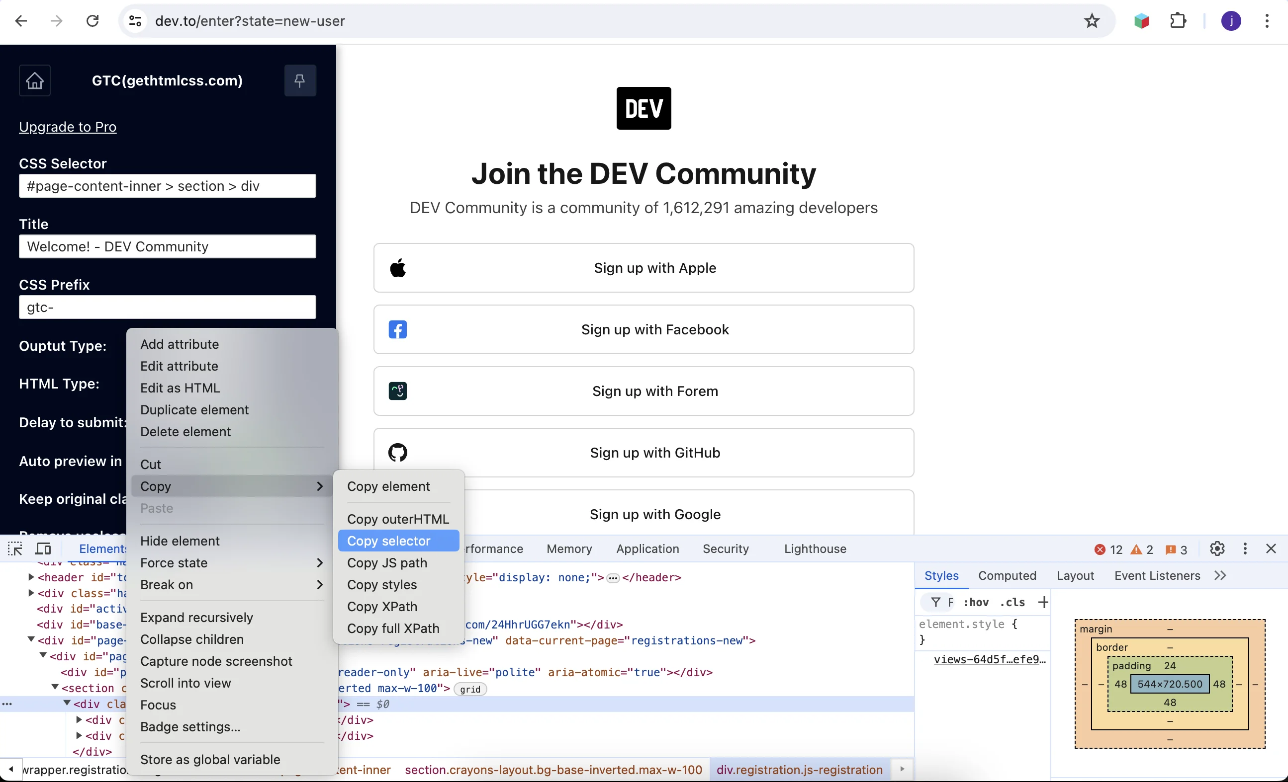Pin the GTC panel with pin icon
The image size is (1288, 782).
pyautogui.click(x=299, y=80)
